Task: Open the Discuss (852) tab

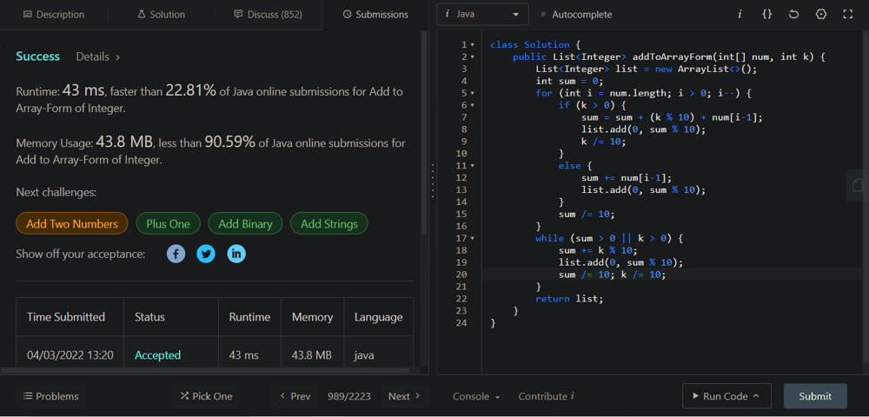Action: (269, 15)
